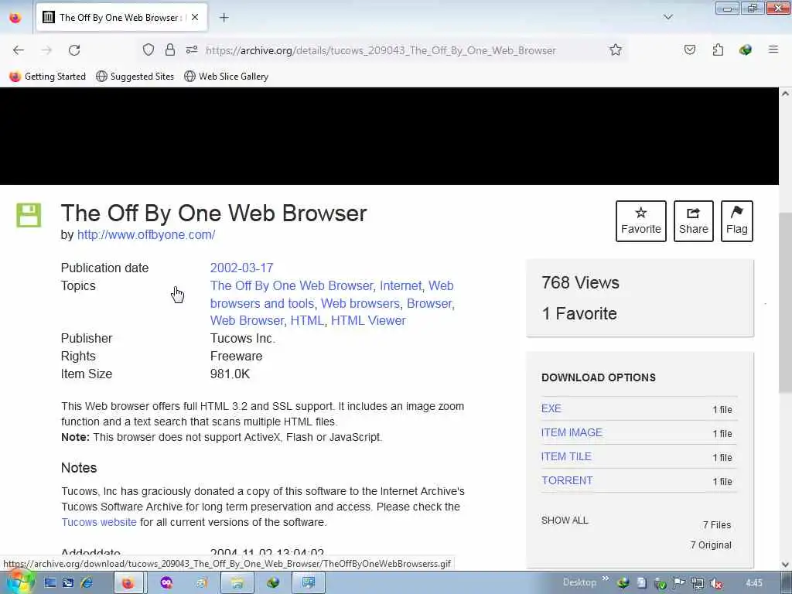Screen dimensions: 792x594
Task: Go back to the previous page
Action: tap(19, 50)
